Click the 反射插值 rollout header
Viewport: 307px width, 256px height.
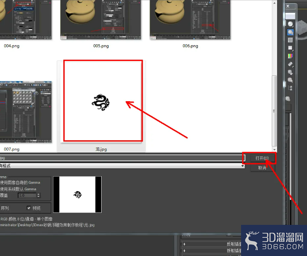[212, 244]
